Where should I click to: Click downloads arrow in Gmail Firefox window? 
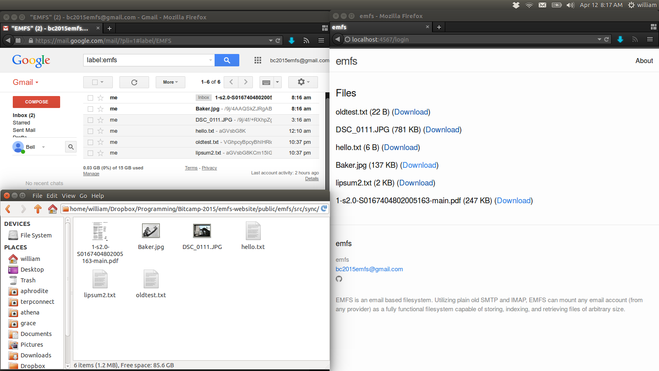click(x=292, y=40)
